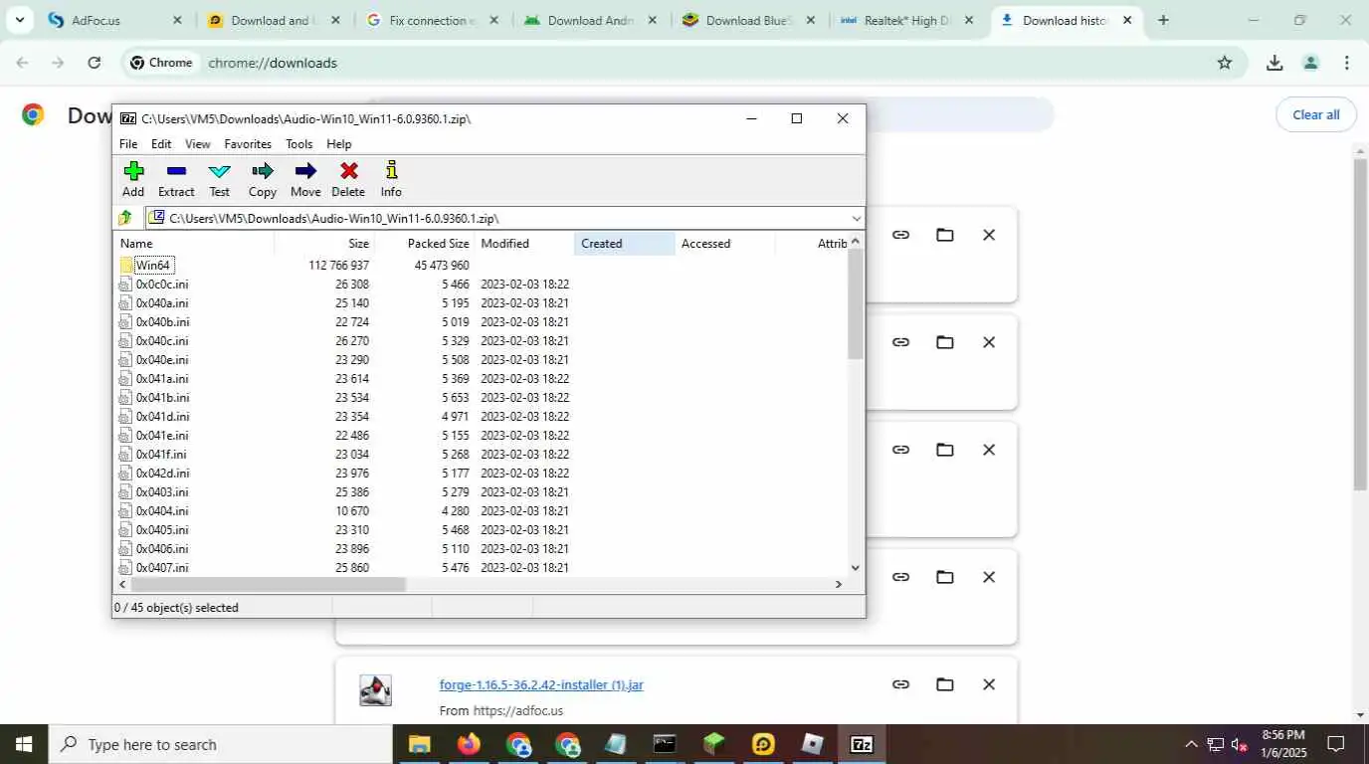Image resolution: width=1369 pixels, height=764 pixels.
Task: Sort by the Accessed column header
Action: [x=725, y=243]
